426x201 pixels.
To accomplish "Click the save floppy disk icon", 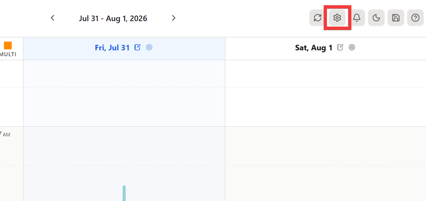I will [396, 18].
